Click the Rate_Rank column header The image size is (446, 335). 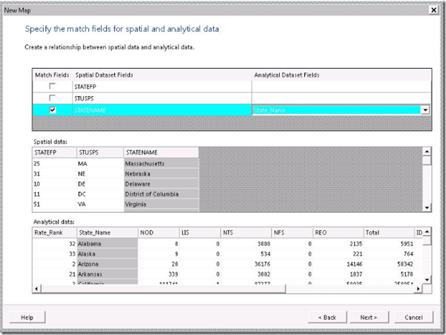55,233
